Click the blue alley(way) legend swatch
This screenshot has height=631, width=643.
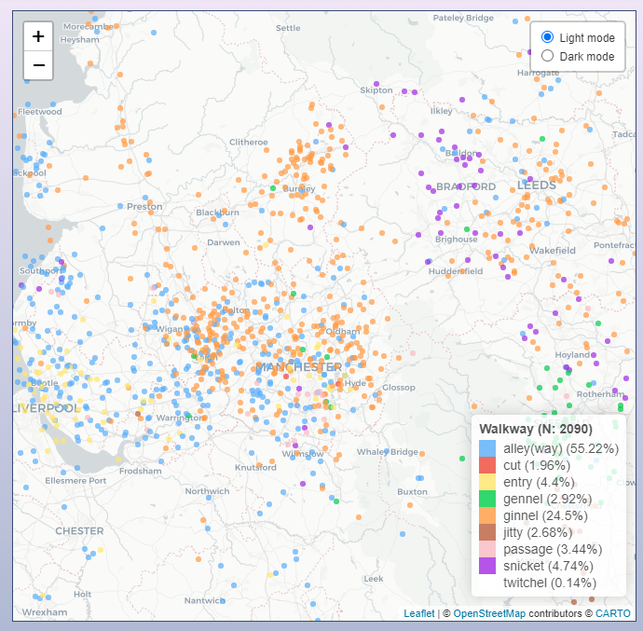coord(487,448)
